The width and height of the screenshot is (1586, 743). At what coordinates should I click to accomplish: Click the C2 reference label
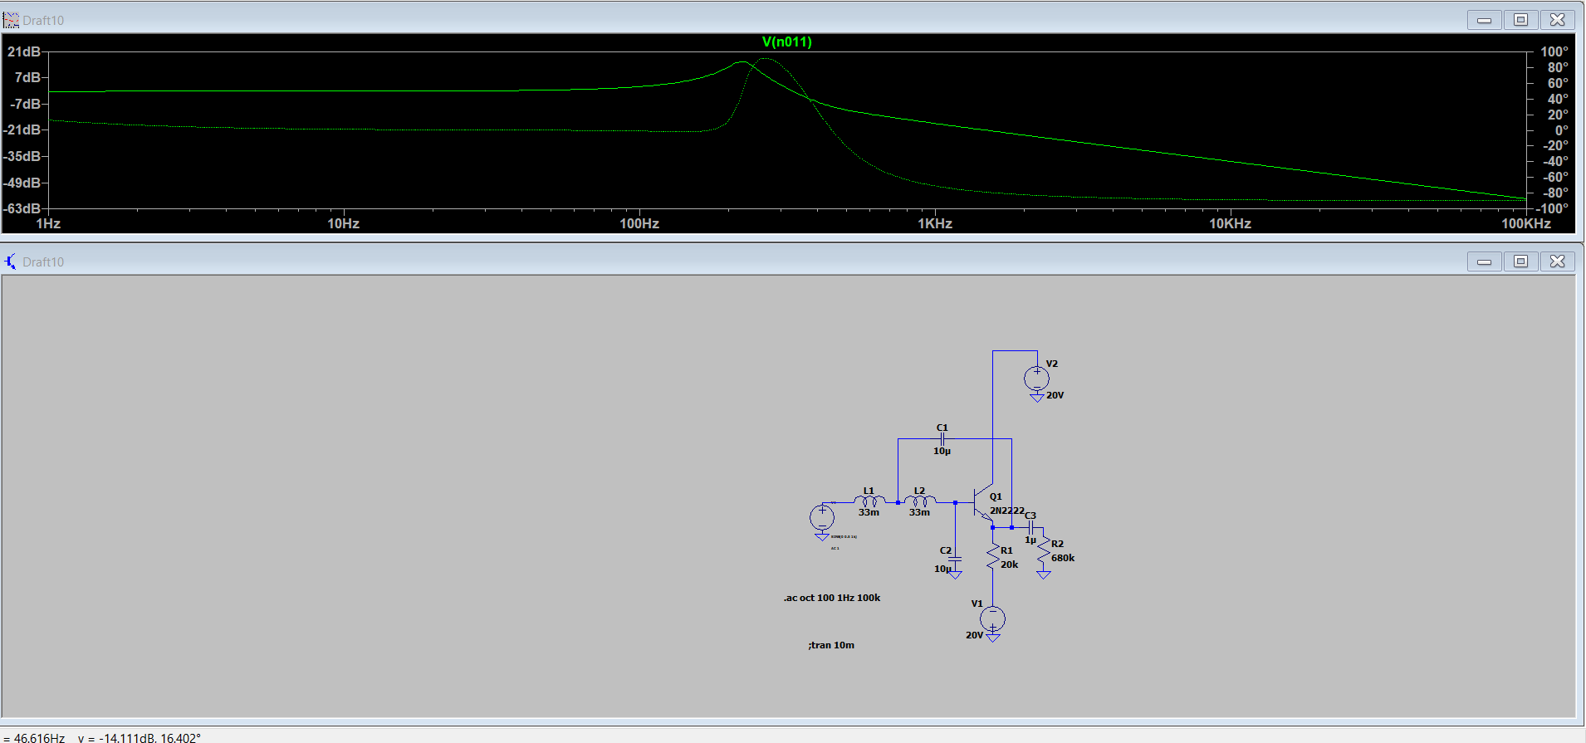click(x=946, y=550)
